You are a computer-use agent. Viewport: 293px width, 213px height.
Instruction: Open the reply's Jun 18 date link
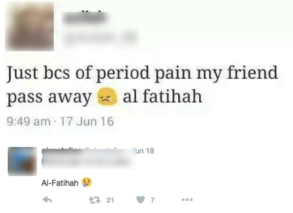(x=144, y=151)
